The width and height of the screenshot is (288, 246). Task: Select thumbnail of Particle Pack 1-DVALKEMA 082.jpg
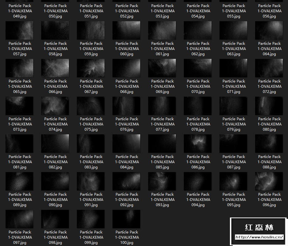point(55,144)
